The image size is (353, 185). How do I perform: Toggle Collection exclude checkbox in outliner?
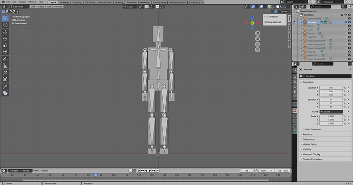coord(342,15)
